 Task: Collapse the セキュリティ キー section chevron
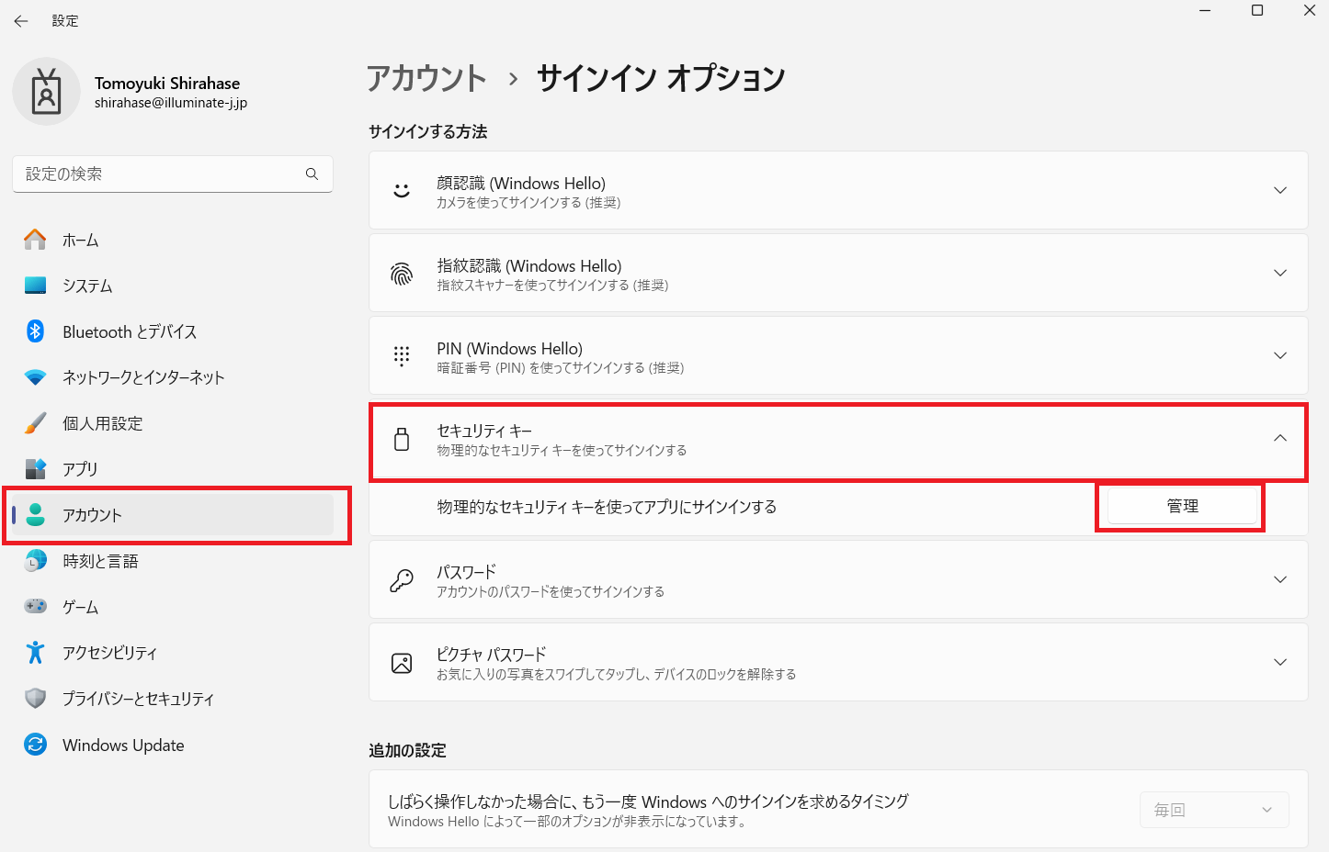click(1280, 438)
